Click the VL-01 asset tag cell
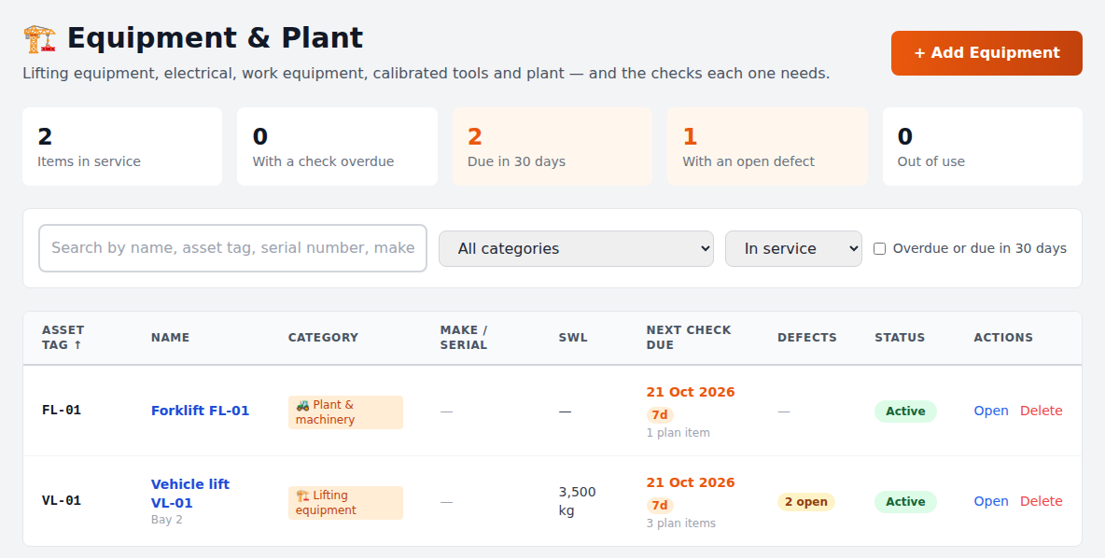Screen dimensions: 1105x558 pos(62,500)
